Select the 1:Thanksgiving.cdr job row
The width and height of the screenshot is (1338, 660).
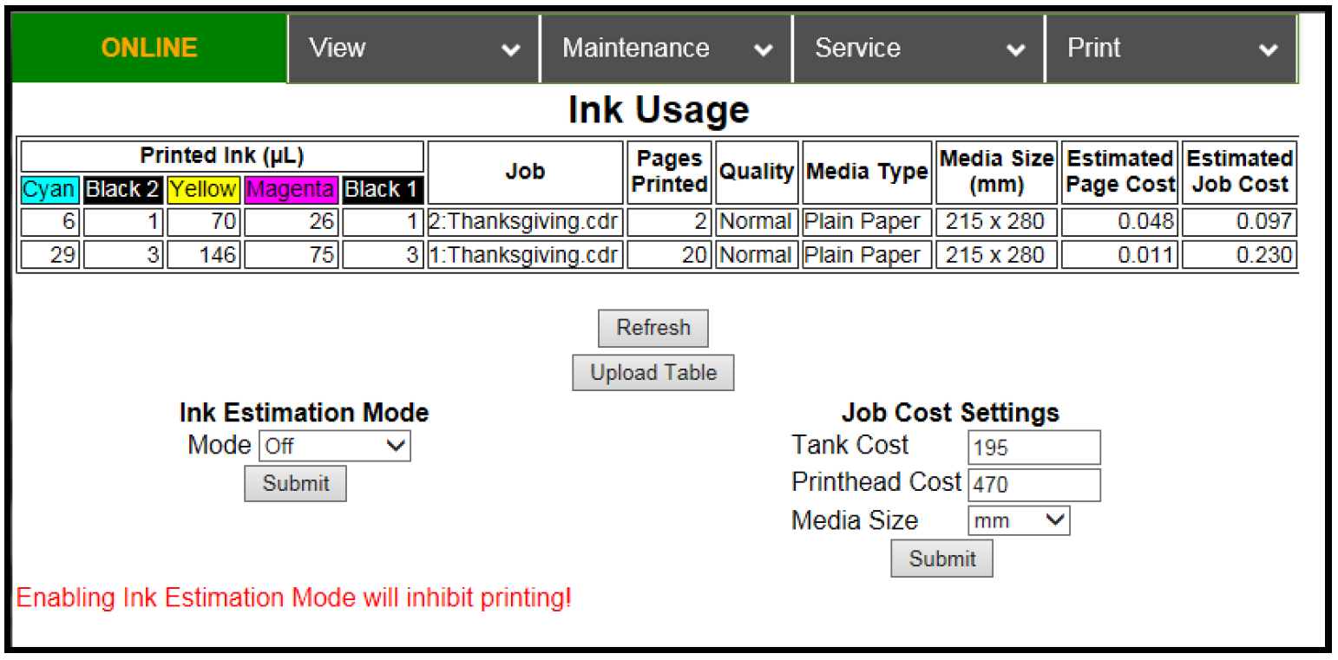524,254
